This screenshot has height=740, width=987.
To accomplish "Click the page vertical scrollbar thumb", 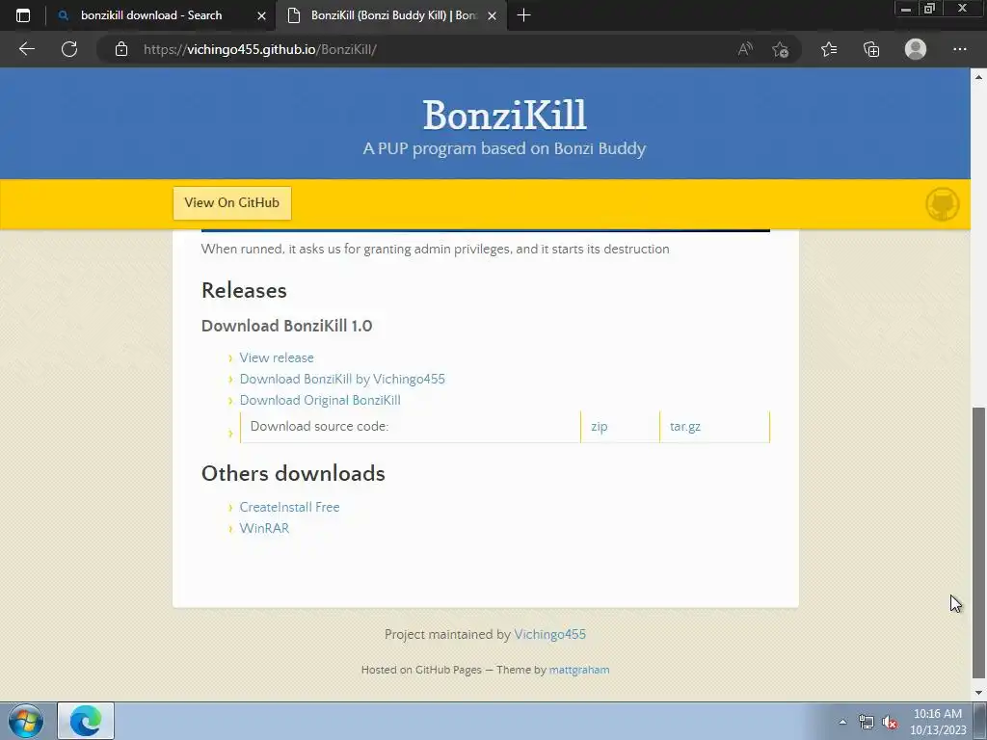I will coord(978,542).
